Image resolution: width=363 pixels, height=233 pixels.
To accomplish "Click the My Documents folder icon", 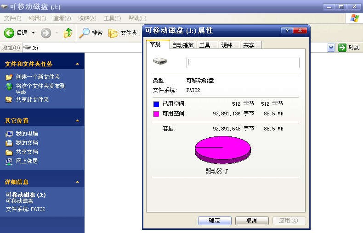I will 9,143.
